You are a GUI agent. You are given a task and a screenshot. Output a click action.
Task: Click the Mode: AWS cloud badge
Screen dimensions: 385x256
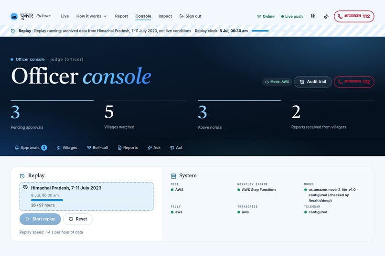[277, 82]
